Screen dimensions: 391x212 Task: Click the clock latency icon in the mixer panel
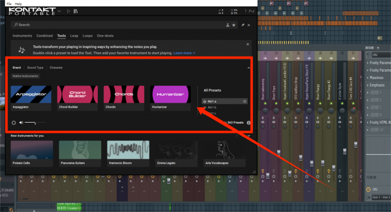point(369,190)
